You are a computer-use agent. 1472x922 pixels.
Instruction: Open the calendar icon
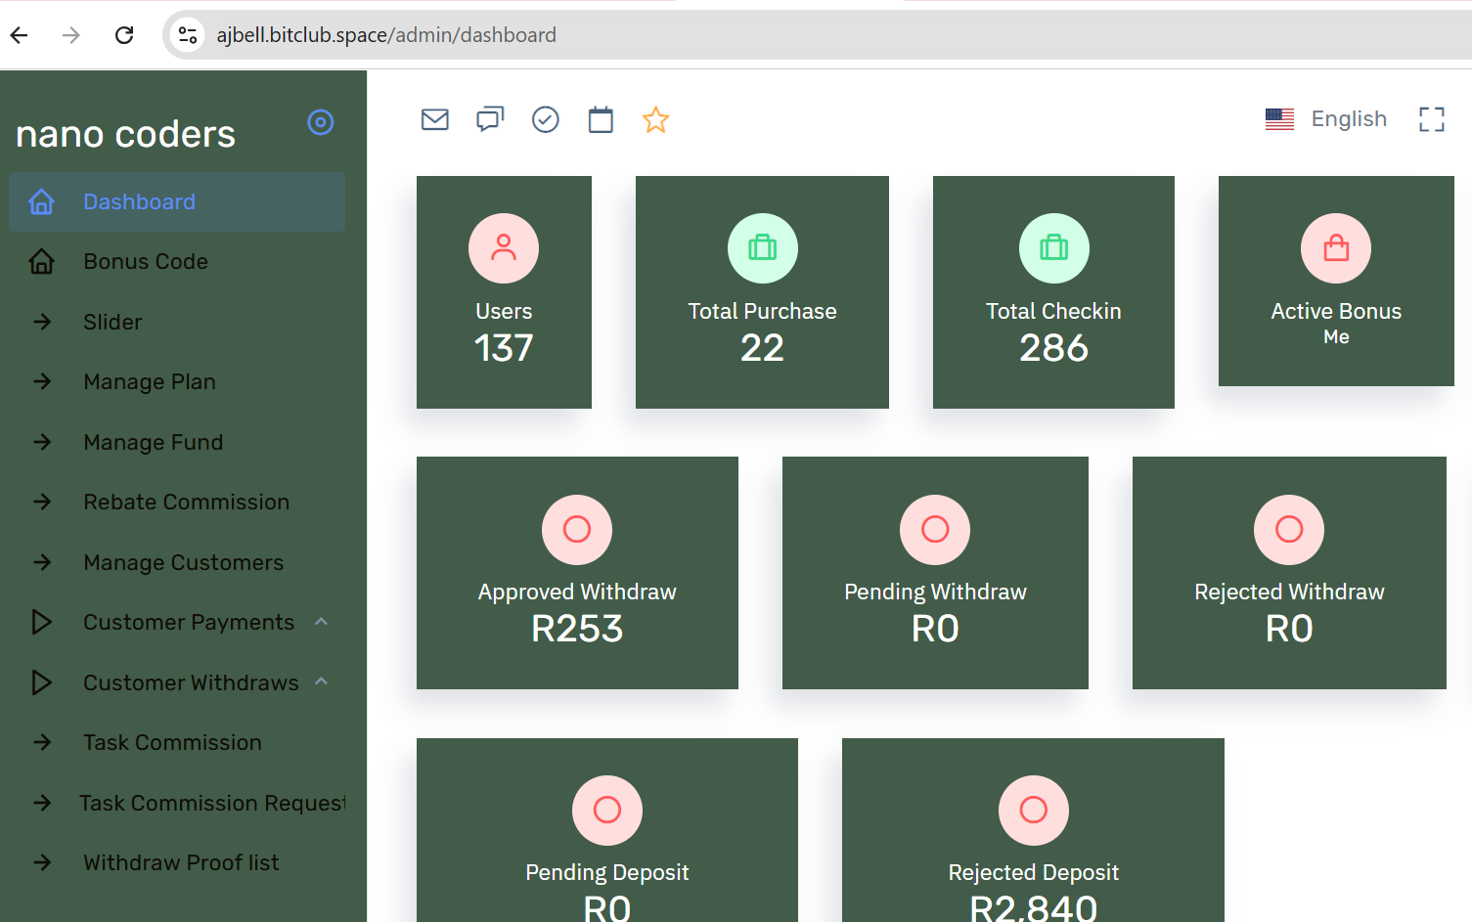601,120
